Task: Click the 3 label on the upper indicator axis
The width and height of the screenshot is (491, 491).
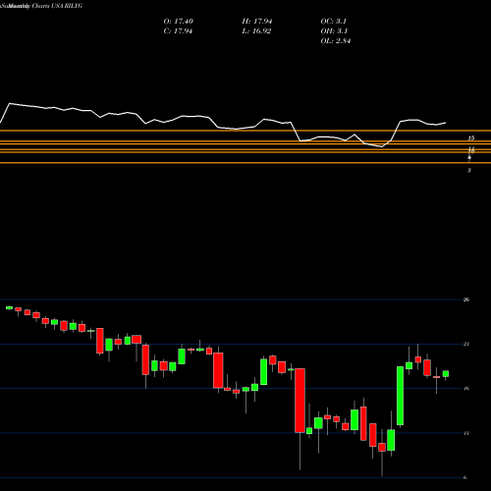Action: click(x=469, y=171)
